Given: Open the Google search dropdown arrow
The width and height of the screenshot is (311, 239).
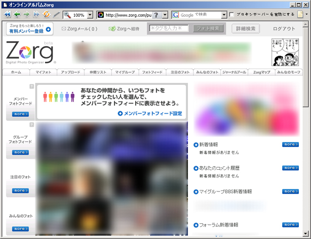Looking at the screenshot, I should click(x=224, y=15).
